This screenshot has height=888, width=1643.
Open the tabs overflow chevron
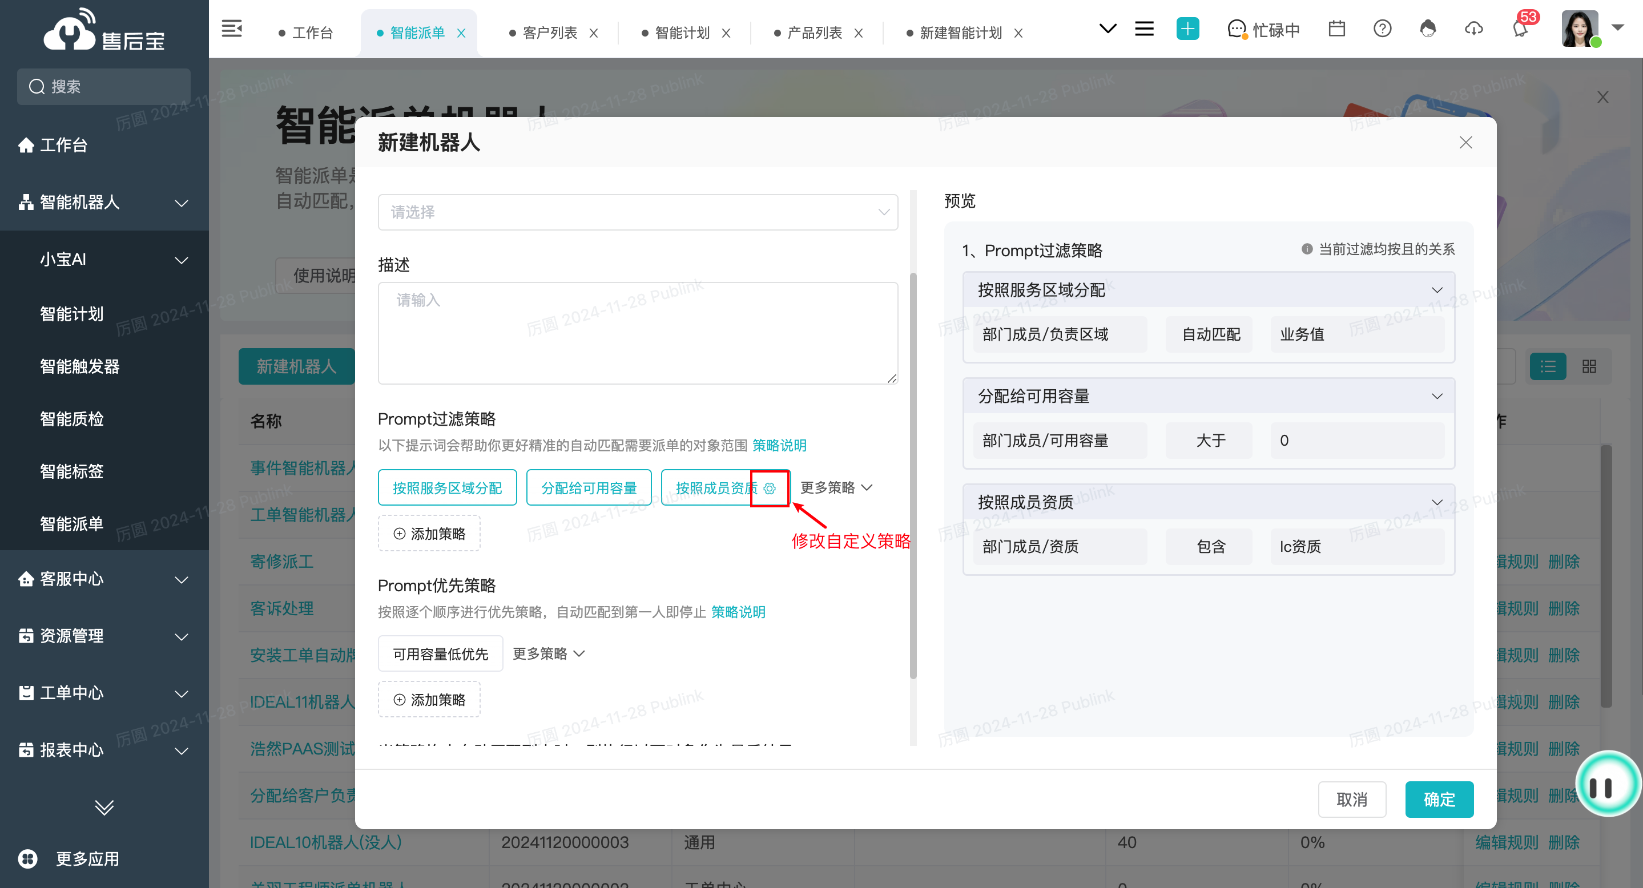coord(1108,29)
